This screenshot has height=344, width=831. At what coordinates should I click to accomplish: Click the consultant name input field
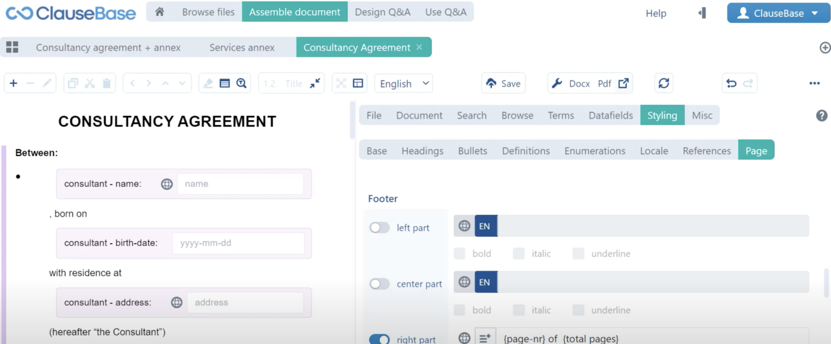240,184
